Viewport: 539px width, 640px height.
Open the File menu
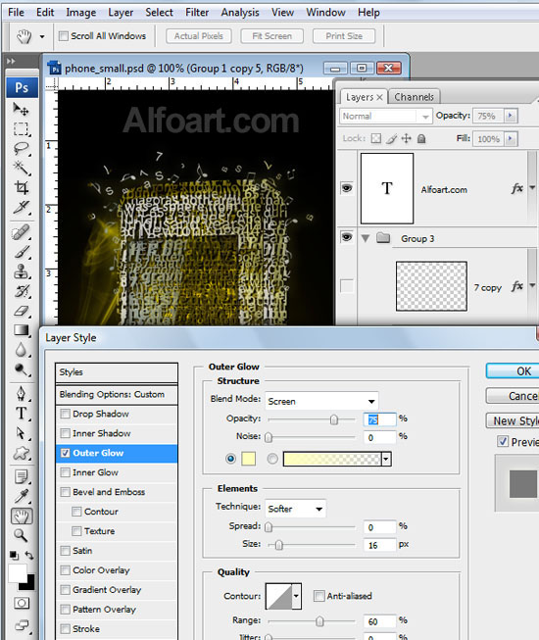point(16,12)
